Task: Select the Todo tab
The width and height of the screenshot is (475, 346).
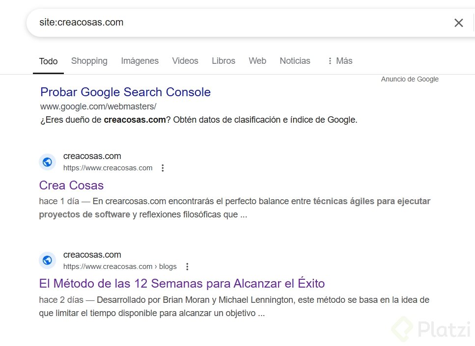Action: pos(48,61)
